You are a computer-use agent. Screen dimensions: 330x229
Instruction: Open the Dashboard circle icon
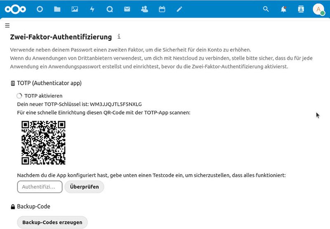click(x=40, y=9)
